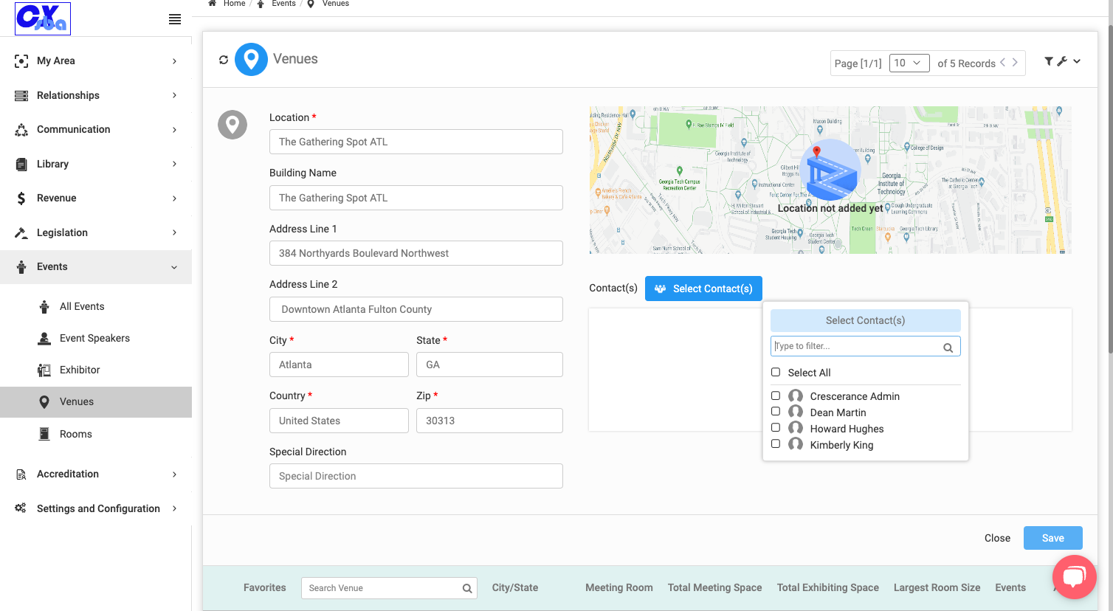Open the chat bubble widget
The image size is (1113, 611).
coord(1075,576)
